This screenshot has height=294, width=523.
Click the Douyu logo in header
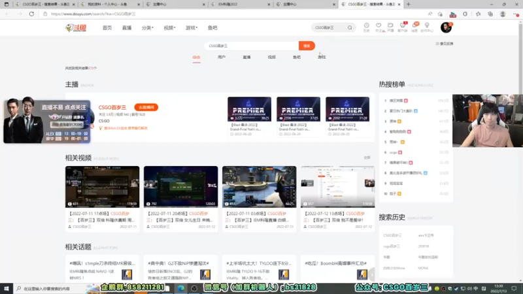[76, 27]
